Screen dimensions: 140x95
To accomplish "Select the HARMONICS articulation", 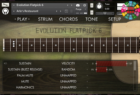I will coord(25,87).
